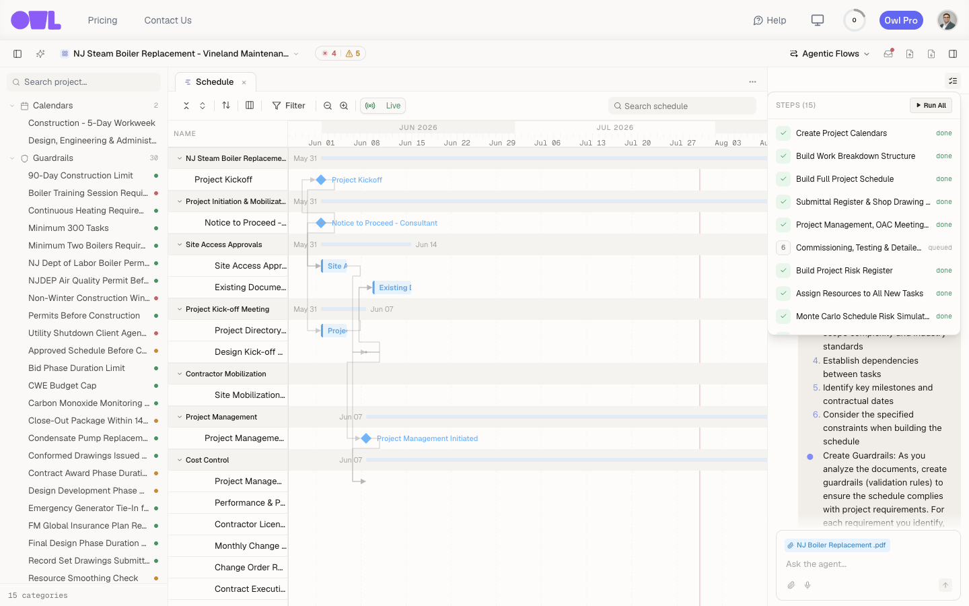Viewport: 969px width, 606px height.
Task: Close the Schedule tab
Action: 244,83
